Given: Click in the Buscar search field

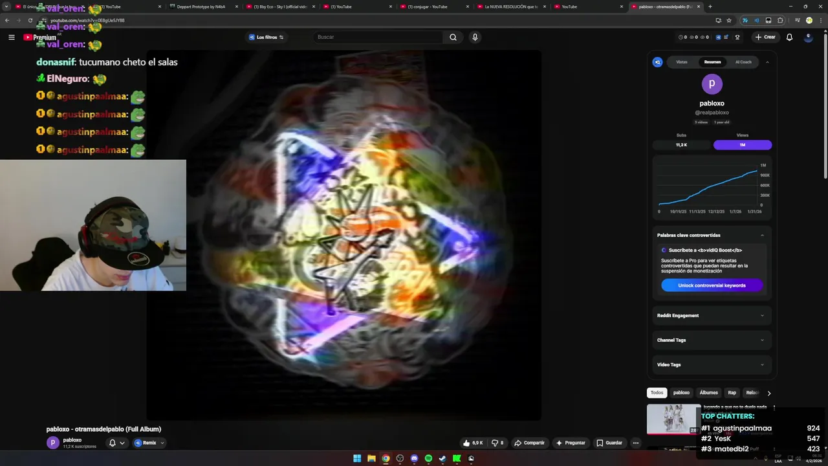Looking at the screenshot, I should 378,37.
